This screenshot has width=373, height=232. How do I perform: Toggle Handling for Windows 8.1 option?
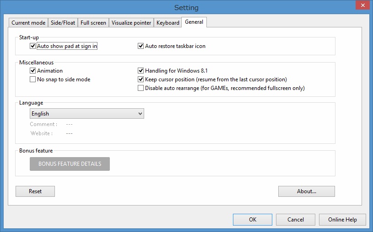[x=141, y=71]
